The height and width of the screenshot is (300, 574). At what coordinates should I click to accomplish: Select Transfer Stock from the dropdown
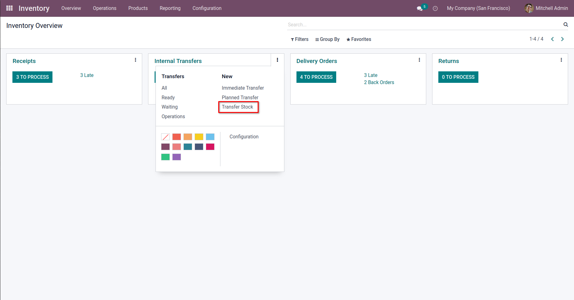(x=237, y=107)
